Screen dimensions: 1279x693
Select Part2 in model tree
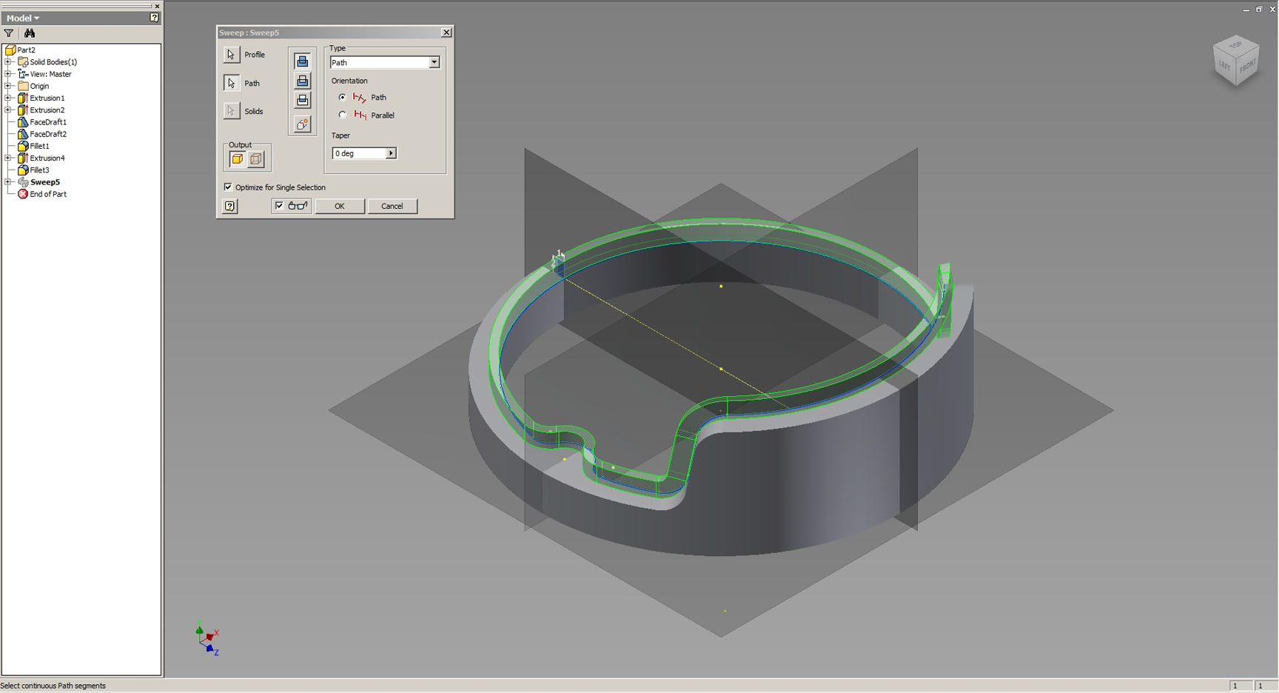27,50
